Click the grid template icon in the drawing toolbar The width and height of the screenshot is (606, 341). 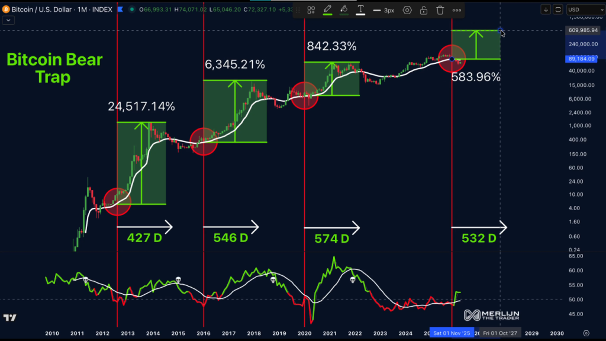[x=311, y=9]
